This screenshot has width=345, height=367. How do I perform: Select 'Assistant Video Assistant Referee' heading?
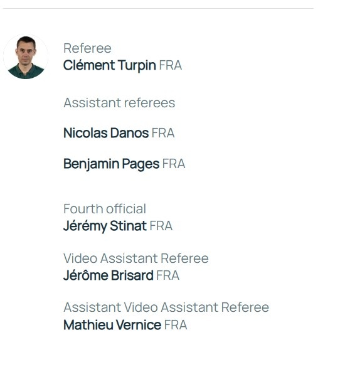[x=166, y=307]
